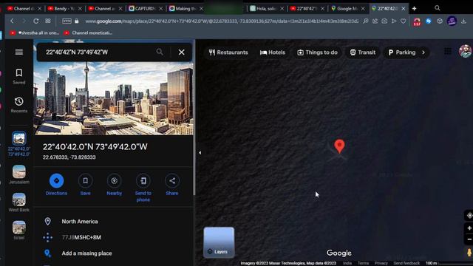
Task: Open a new browser tab
Action: coord(414,8)
